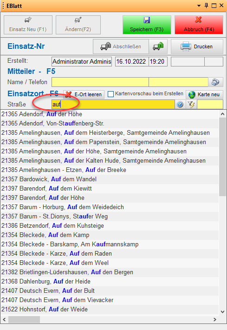This screenshot has width=227, height=330.
Task: Click the Einsatz Neu (F1) button
Action: click(x=28, y=25)
